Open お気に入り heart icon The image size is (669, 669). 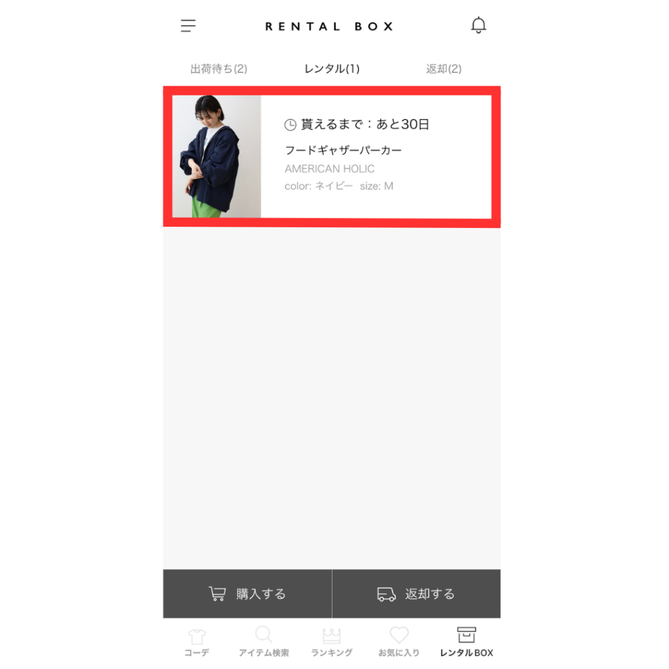point(399,635)
